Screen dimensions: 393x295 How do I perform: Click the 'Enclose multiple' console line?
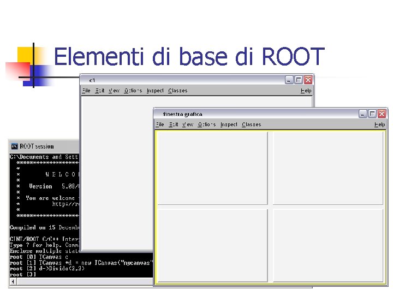point(44,251)
